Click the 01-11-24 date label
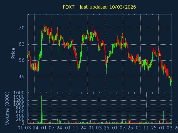Screen dimensions: 178x133 (75, 128)
